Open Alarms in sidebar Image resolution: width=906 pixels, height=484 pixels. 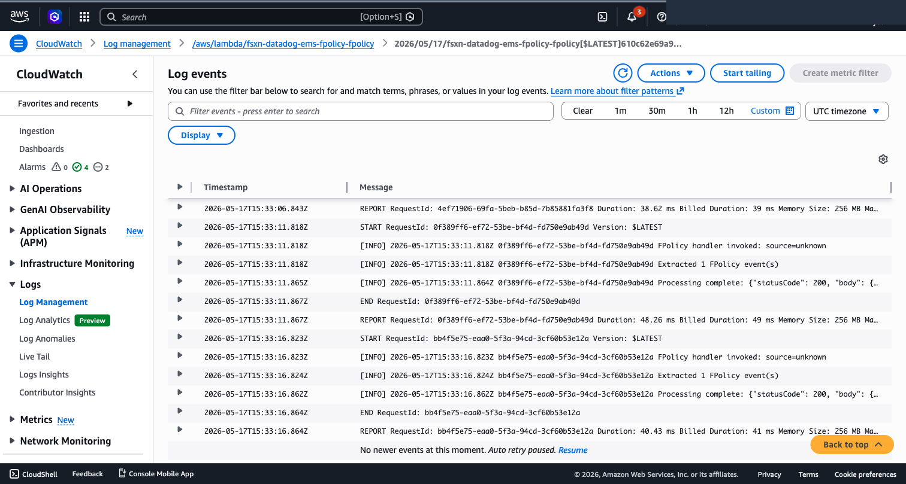coord(32,167)
